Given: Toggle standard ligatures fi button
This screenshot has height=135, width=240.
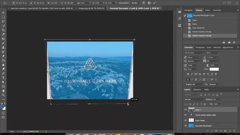Looking at the screenshot, I should 188,79.
